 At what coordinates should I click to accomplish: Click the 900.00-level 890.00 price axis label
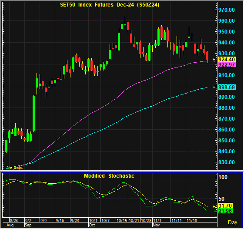pos(227,97)
